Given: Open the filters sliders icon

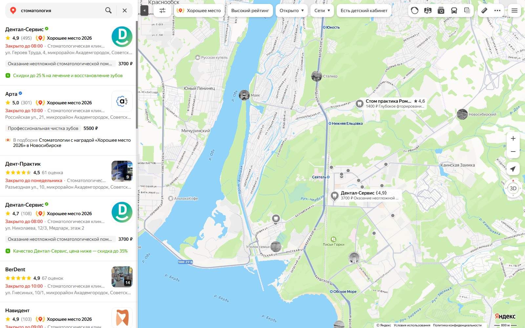Looking at the screenshot, I should [162, 10].
